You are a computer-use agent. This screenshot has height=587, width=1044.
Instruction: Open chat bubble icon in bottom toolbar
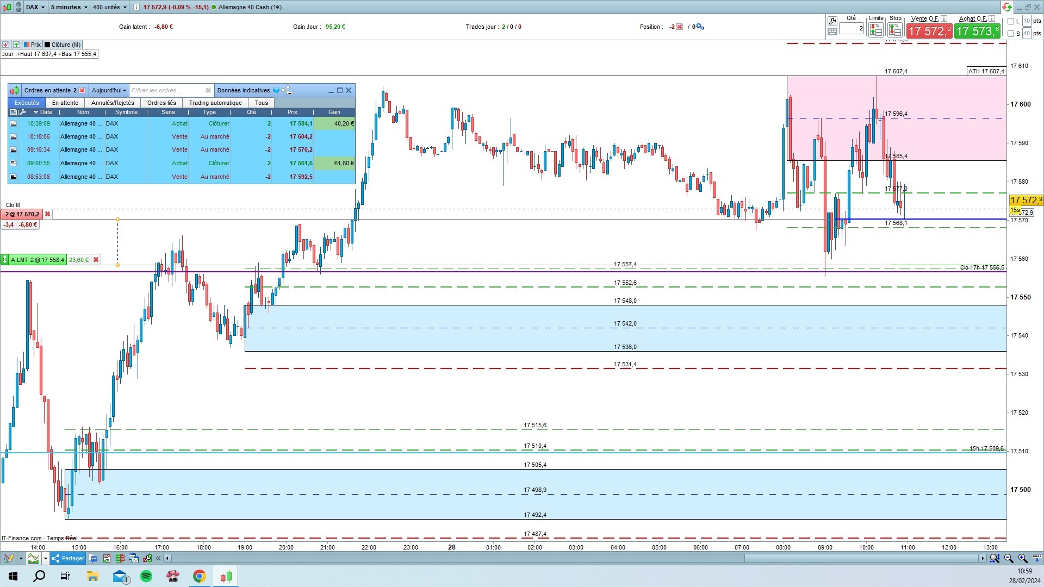tap(94, 558)
